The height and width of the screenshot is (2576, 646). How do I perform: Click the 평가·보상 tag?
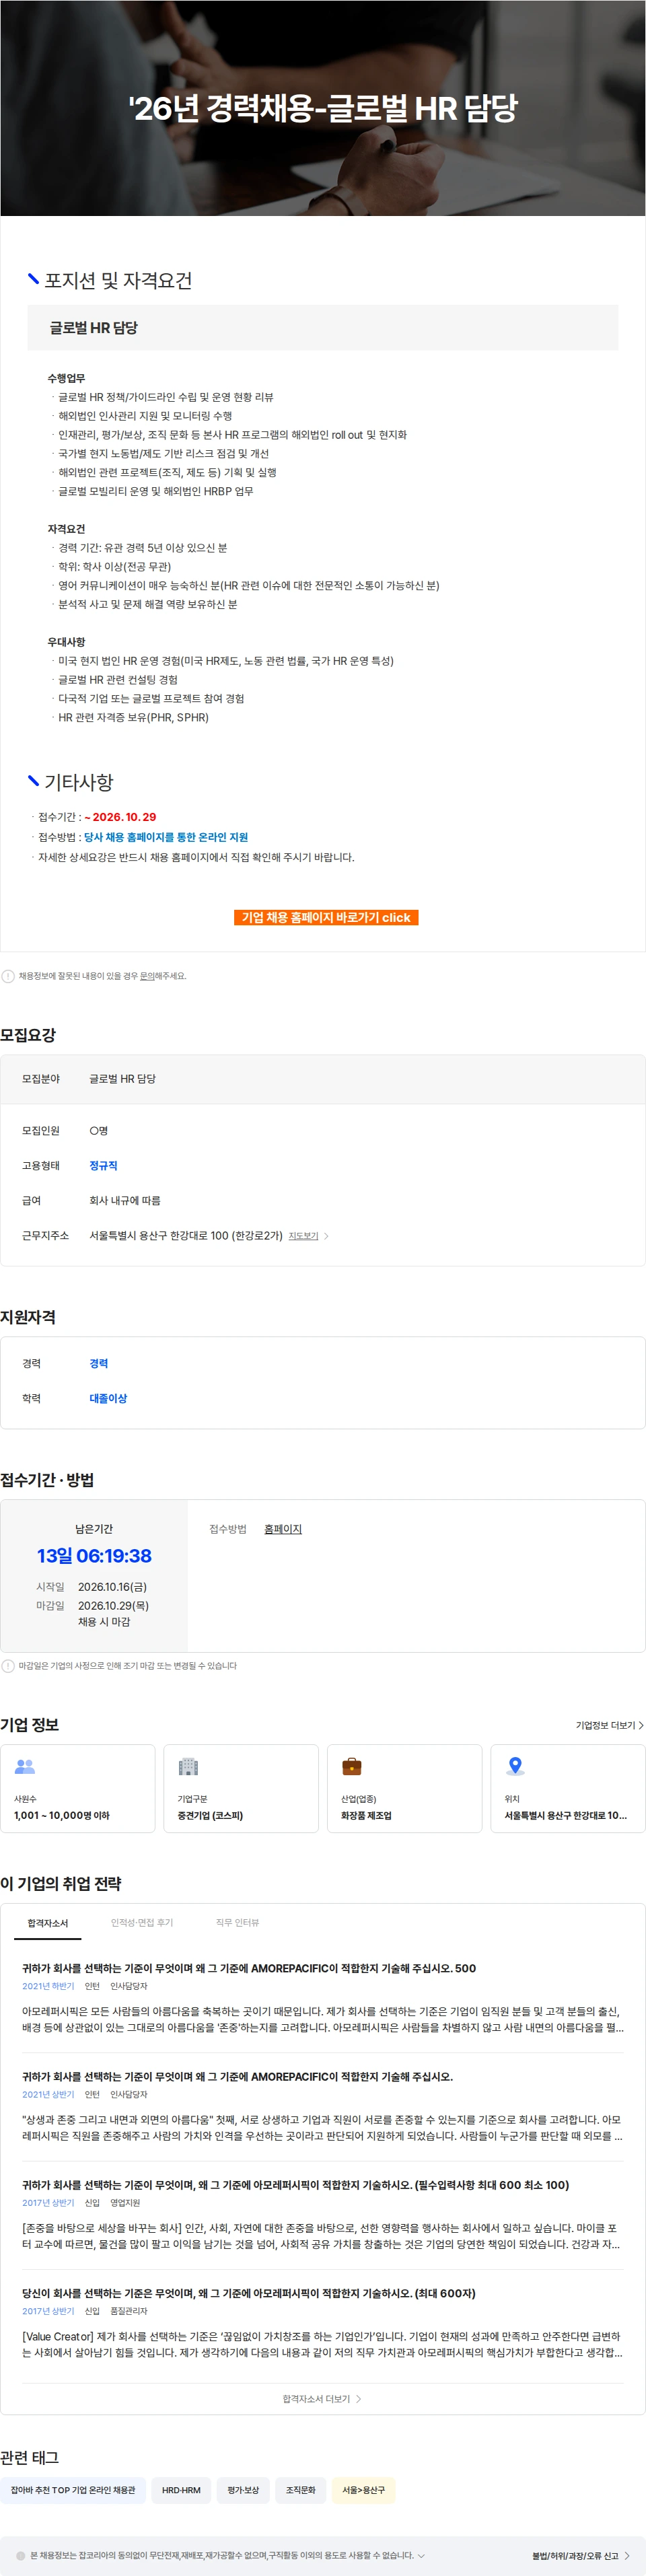243,2490
